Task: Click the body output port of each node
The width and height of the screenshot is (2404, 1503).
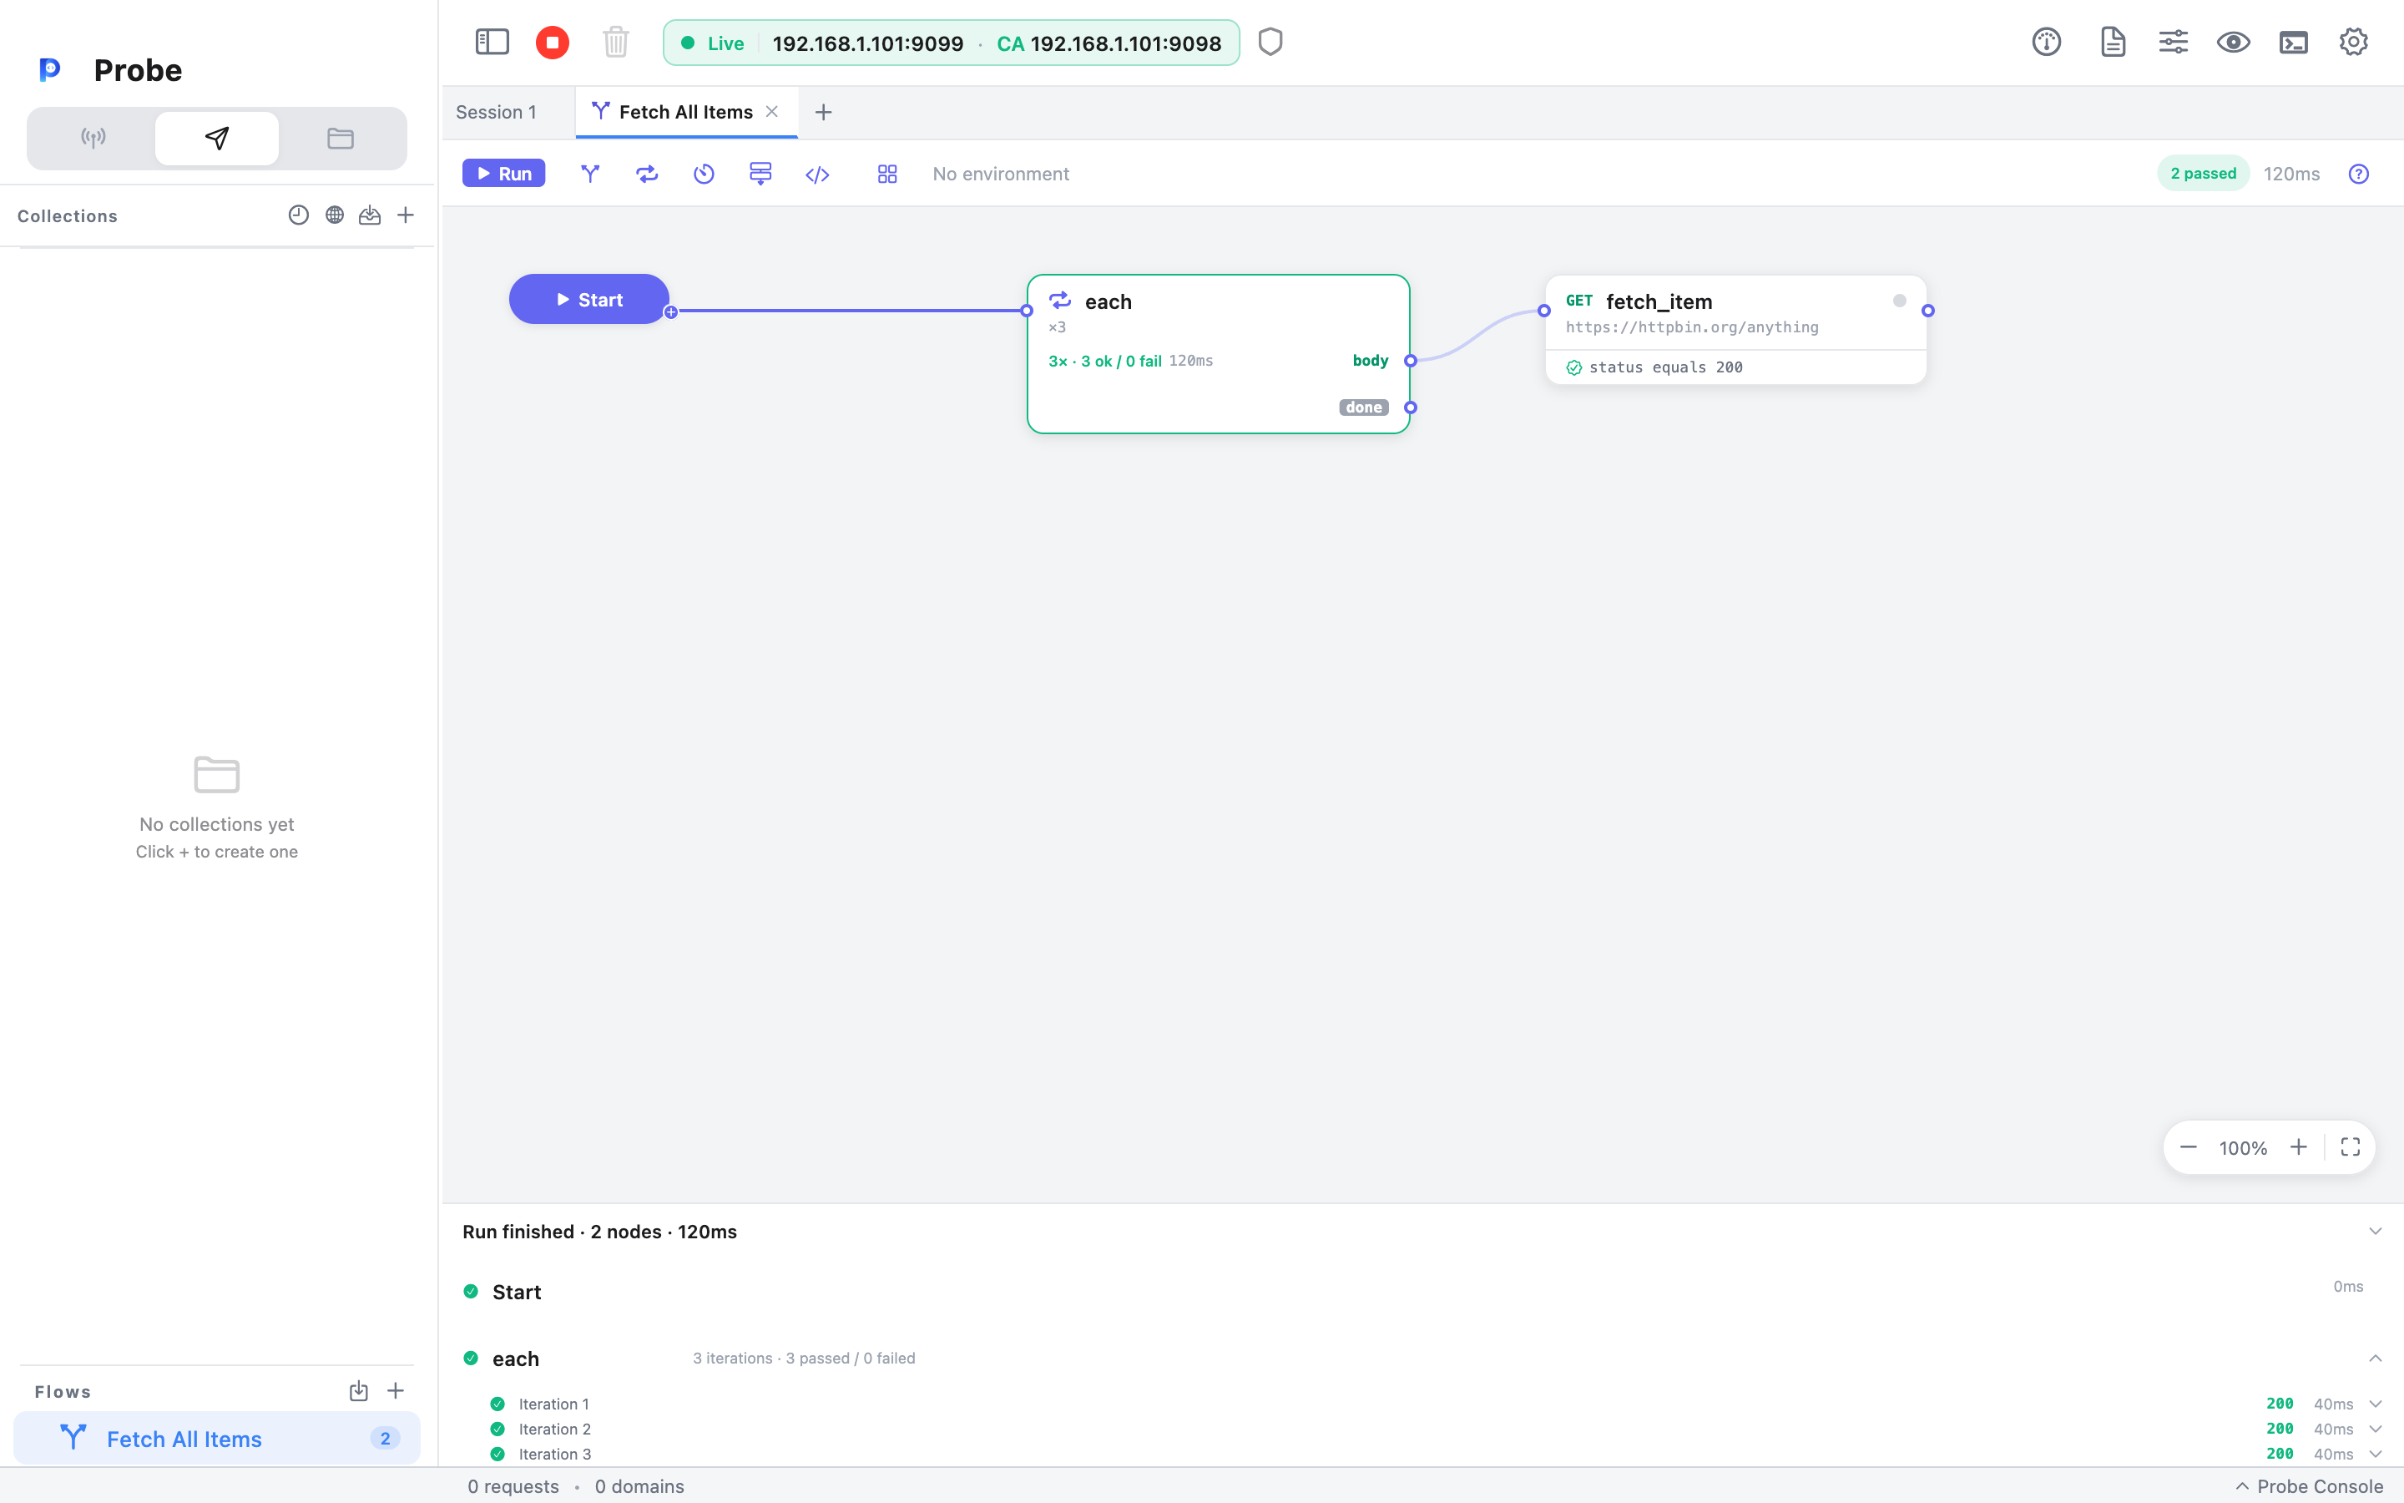Action: 1410,361
